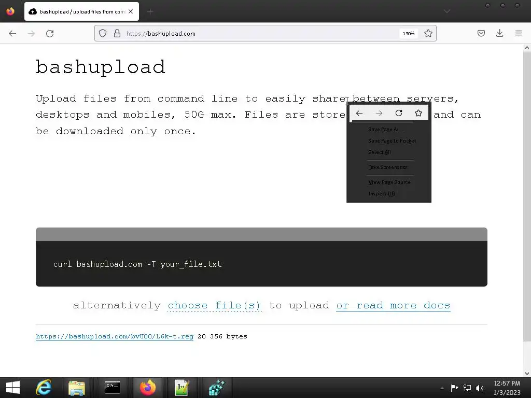Choose Select All from the context menu
Image resolution: width=531 pixels, height=398 pixels.
[389, 152]
